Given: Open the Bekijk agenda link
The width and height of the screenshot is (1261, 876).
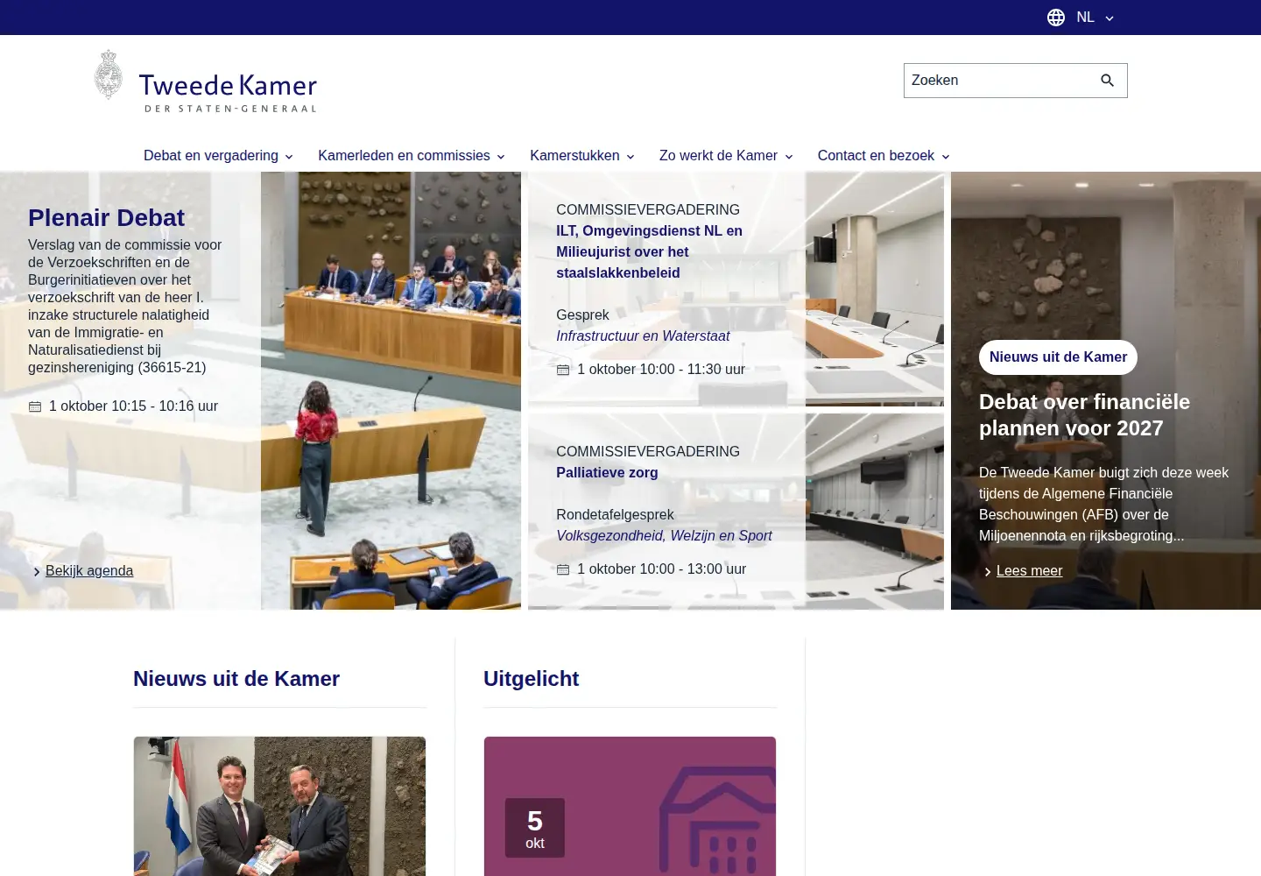Looking at the screenshot, I should click(89, 571).
